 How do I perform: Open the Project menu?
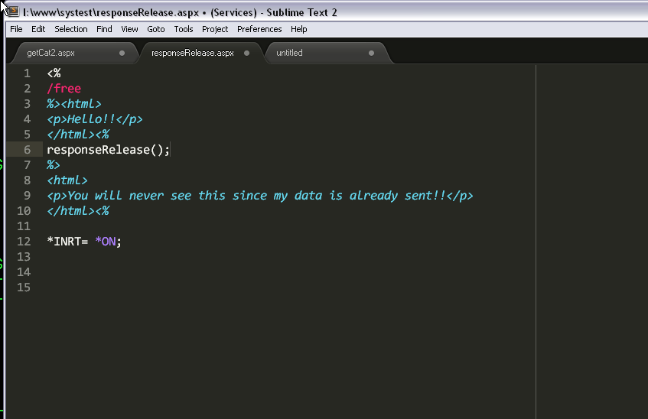pos(215,29)
